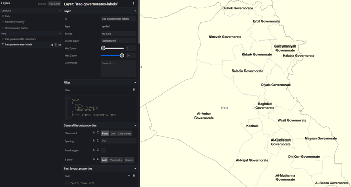This screenshot has width=351, height=187.
Task: Click Diyala Governorate label on map
Action: (x=276, y=85)
